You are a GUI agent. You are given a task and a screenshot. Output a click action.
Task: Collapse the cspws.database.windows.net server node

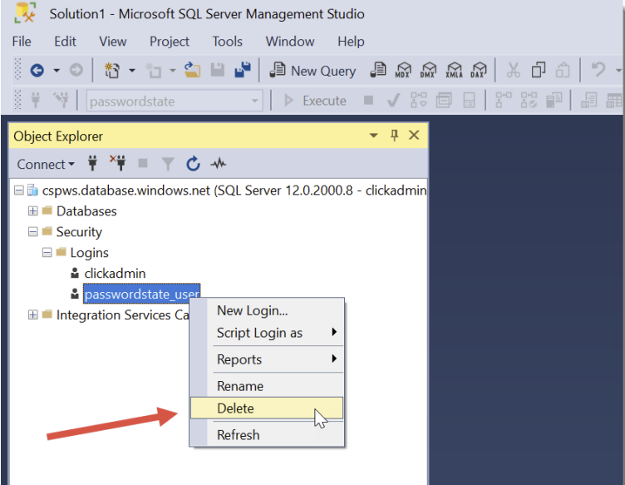[19, 191]
